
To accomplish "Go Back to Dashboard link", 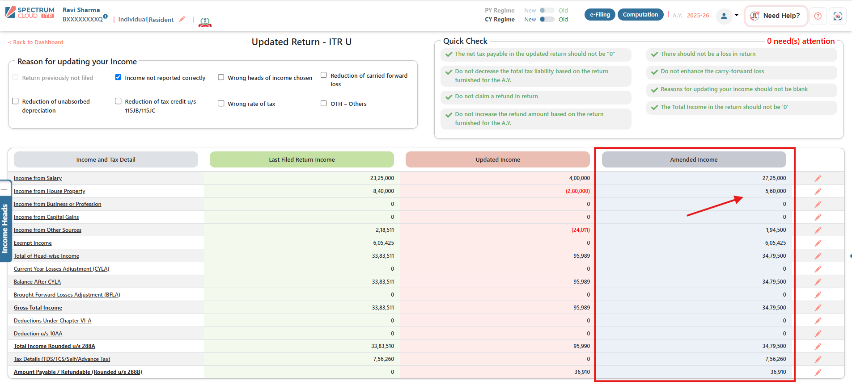I will (x=36, y=42).
